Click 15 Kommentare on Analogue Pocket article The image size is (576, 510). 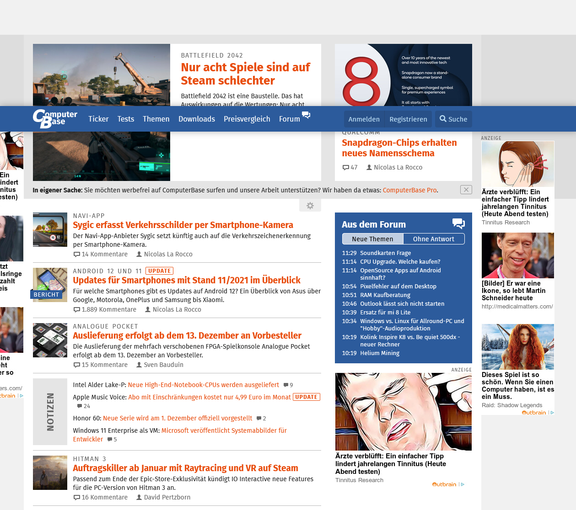tap(101, 365)
